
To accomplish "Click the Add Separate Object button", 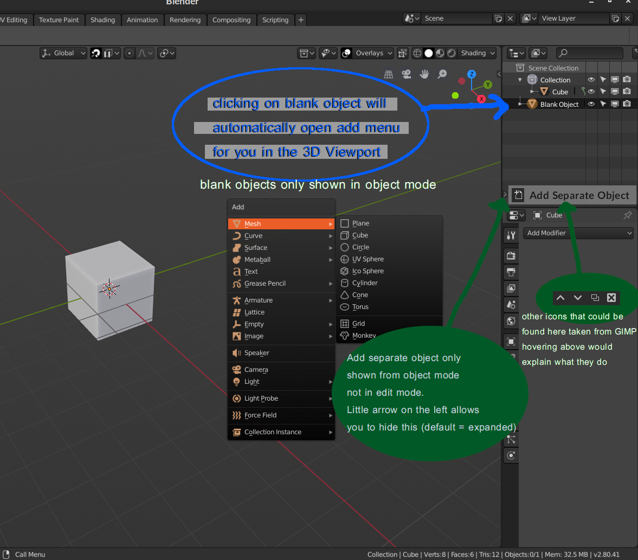I will tap(572, 195).
